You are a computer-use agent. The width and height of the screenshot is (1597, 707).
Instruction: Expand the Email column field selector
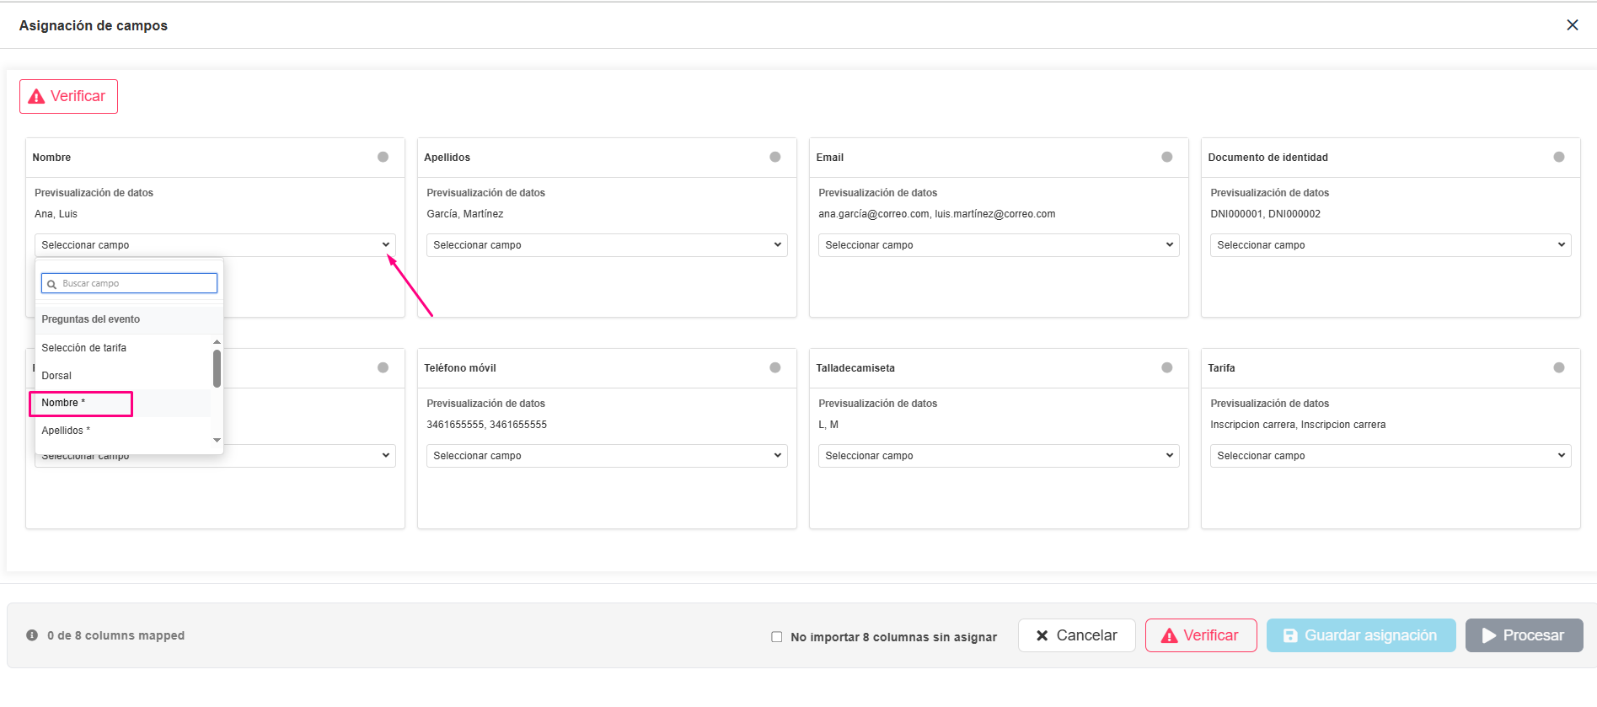pos(999,245)
